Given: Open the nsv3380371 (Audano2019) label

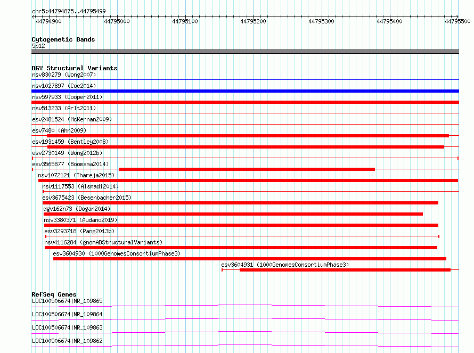Looking at the screenshot, I should click(x=80, y=220).
